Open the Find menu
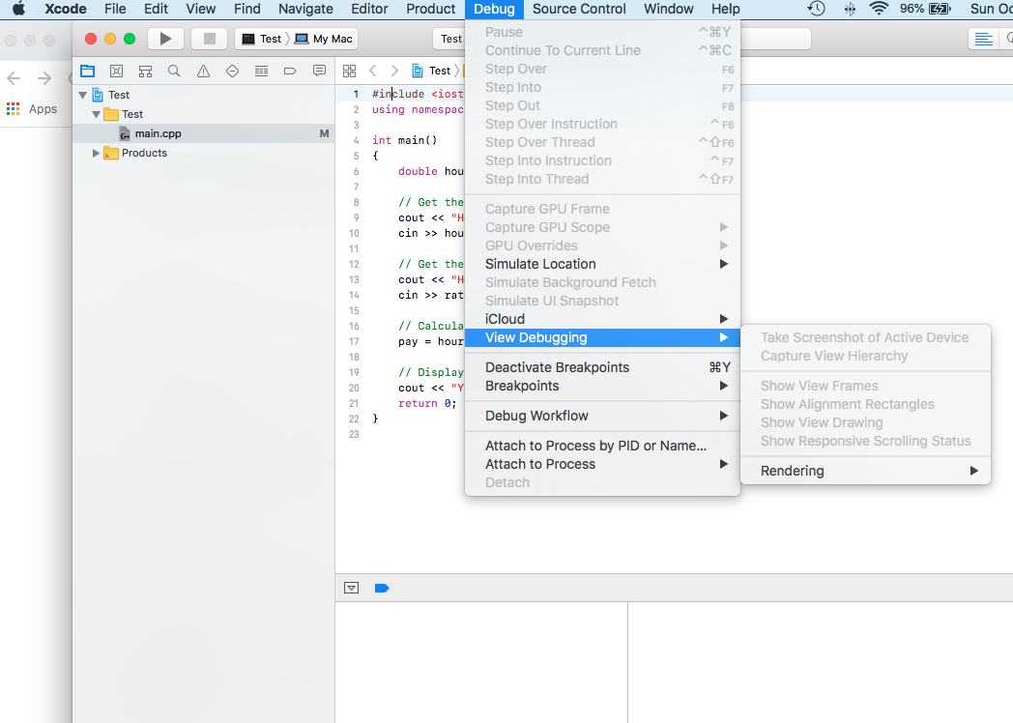The width and height of the screenshot is (1013, 723). point(246,9)
